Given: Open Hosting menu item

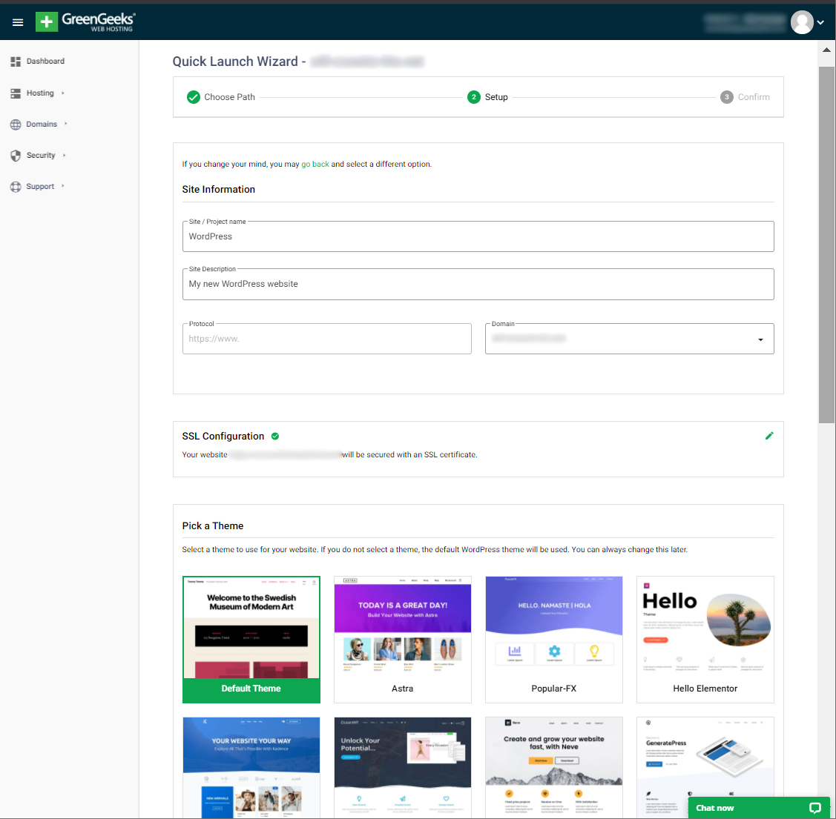Looking at the screenshot, I should [40, 93].
